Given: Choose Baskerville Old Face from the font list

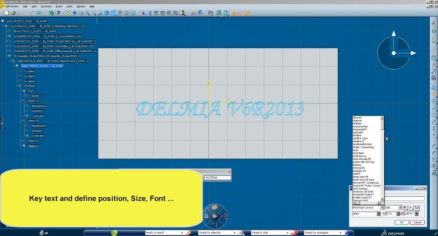Looking at the screenshot, I should pyautogui.click(x=364, y=162).
